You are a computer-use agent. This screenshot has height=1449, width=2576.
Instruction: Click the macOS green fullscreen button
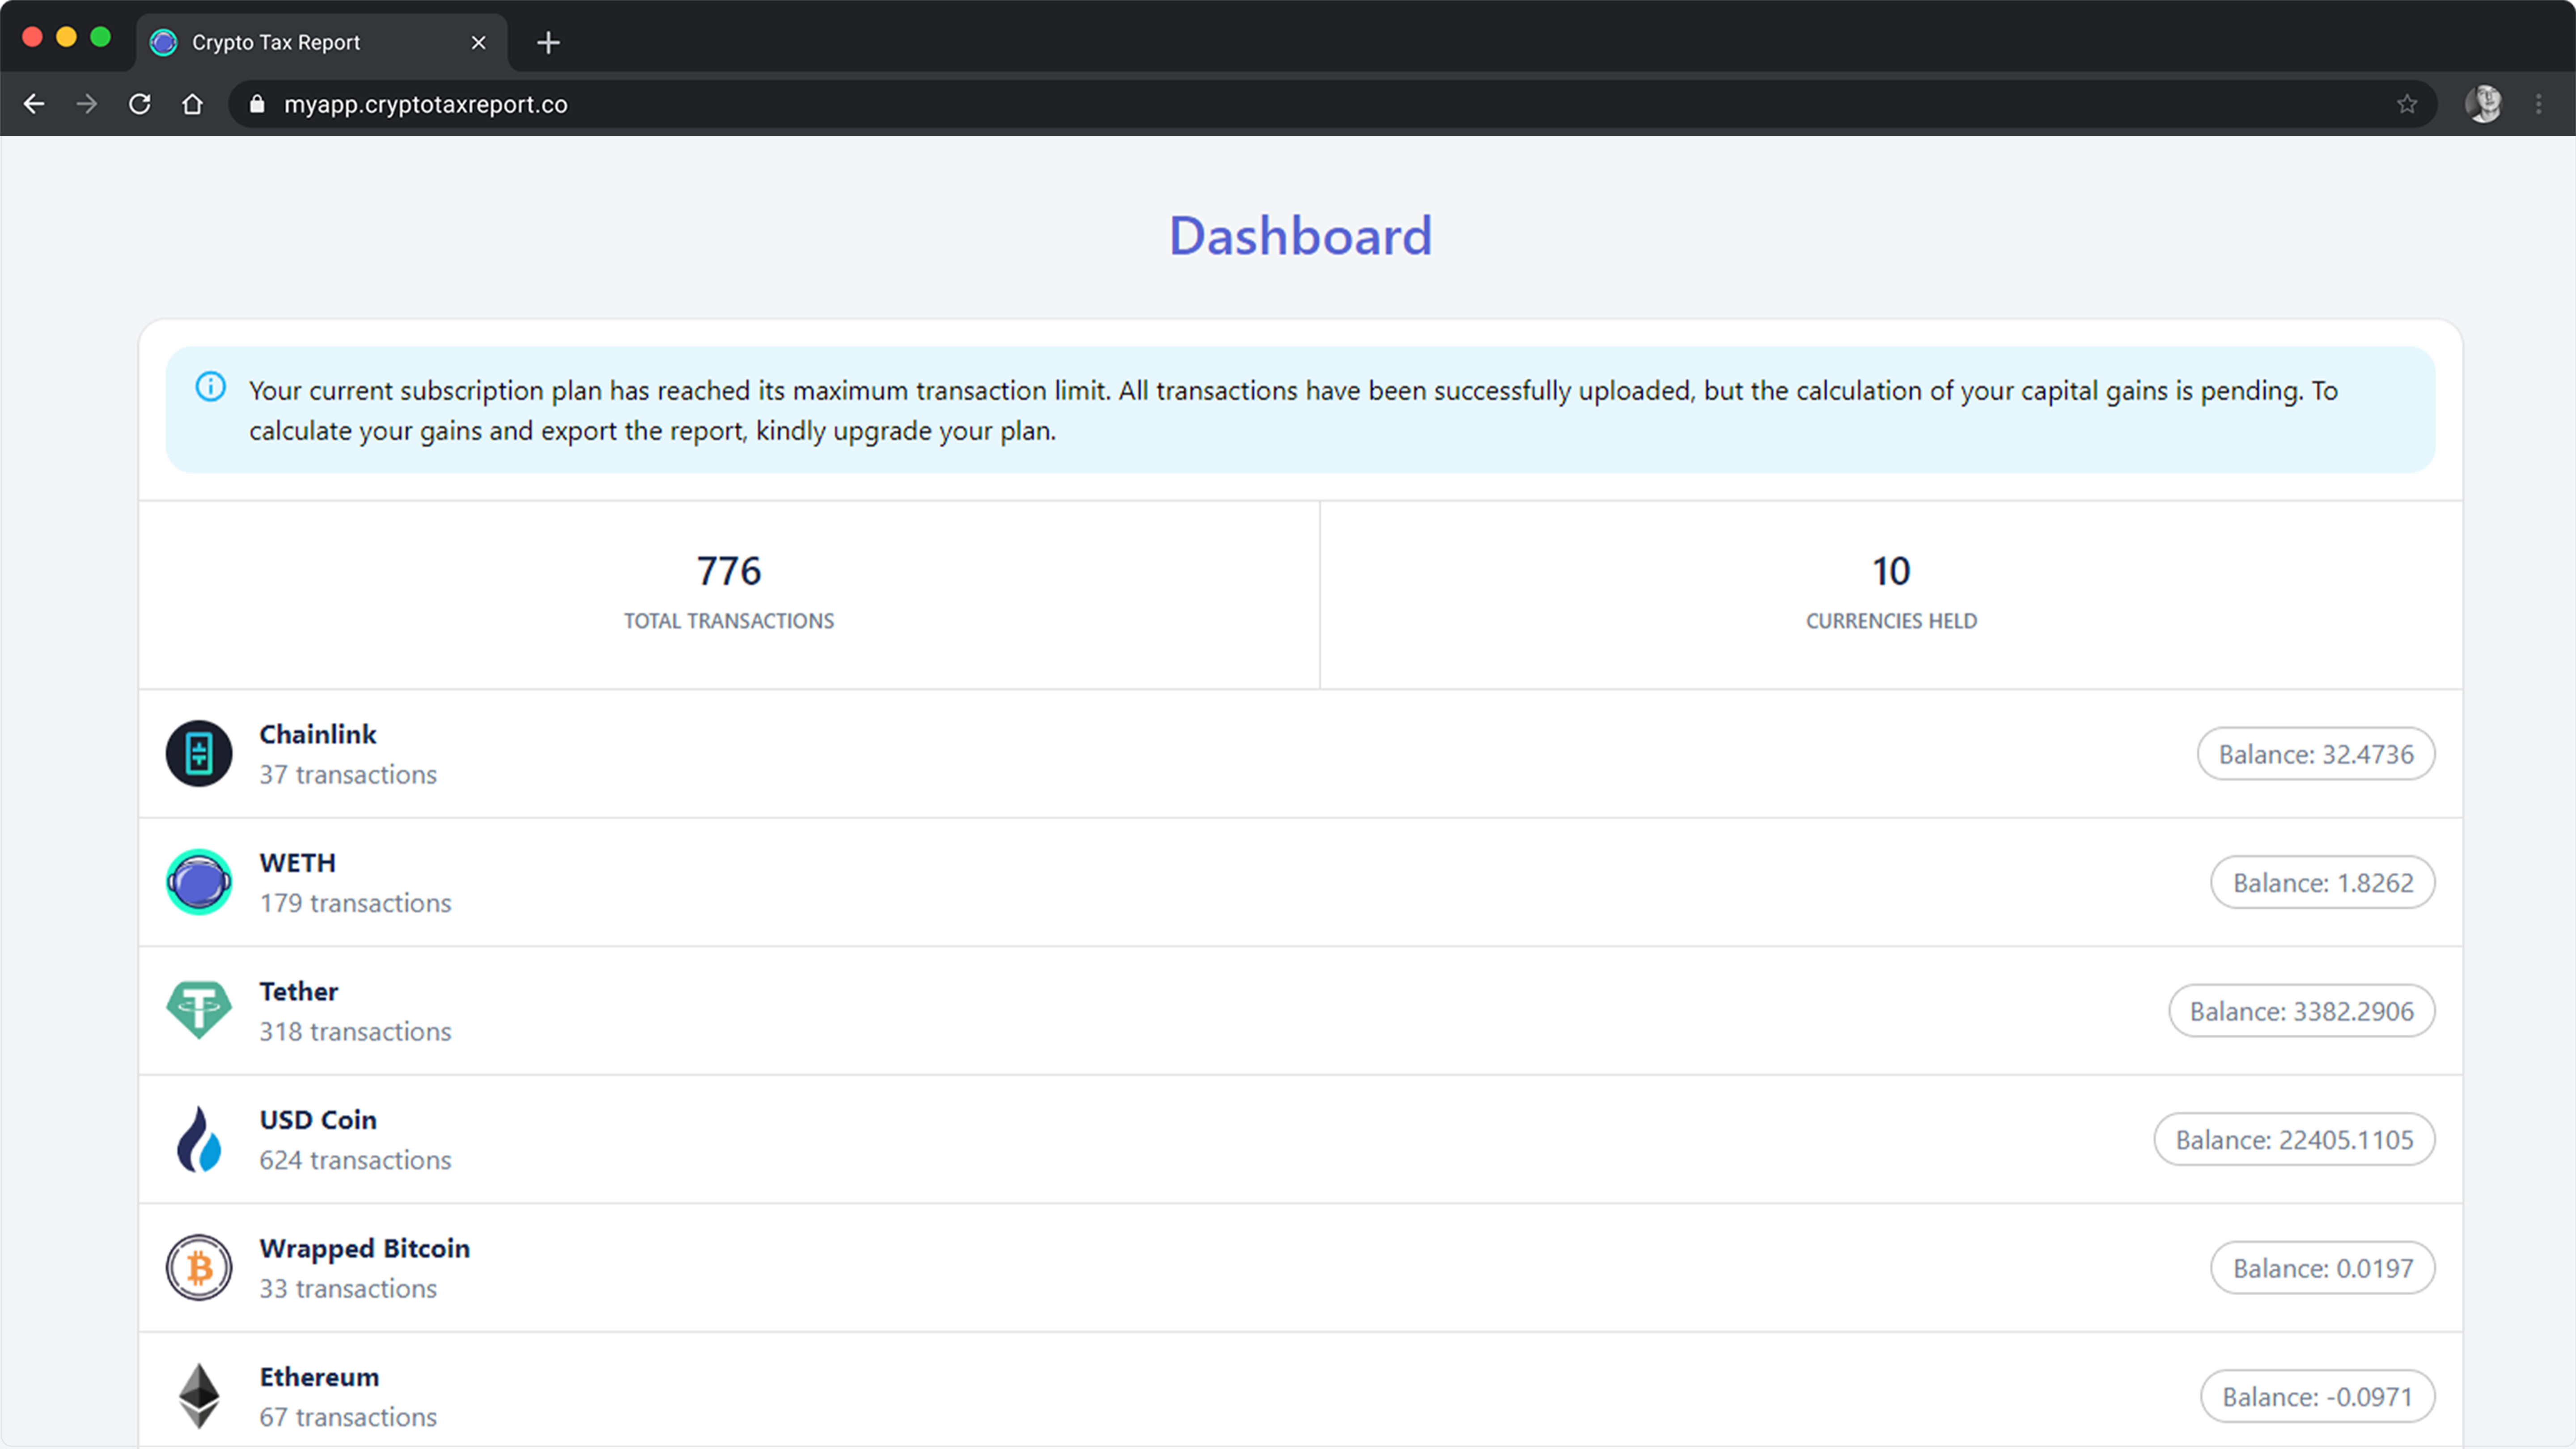click(100, 38)
